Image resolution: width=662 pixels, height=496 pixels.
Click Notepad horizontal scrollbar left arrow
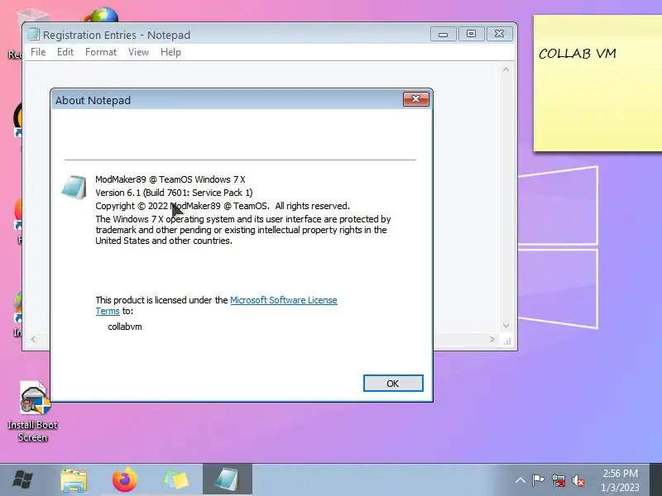point(33,340)
